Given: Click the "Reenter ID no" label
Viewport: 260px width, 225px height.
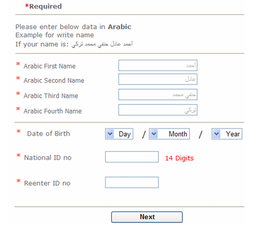Looking at the screenshot, I should [47, 183].
